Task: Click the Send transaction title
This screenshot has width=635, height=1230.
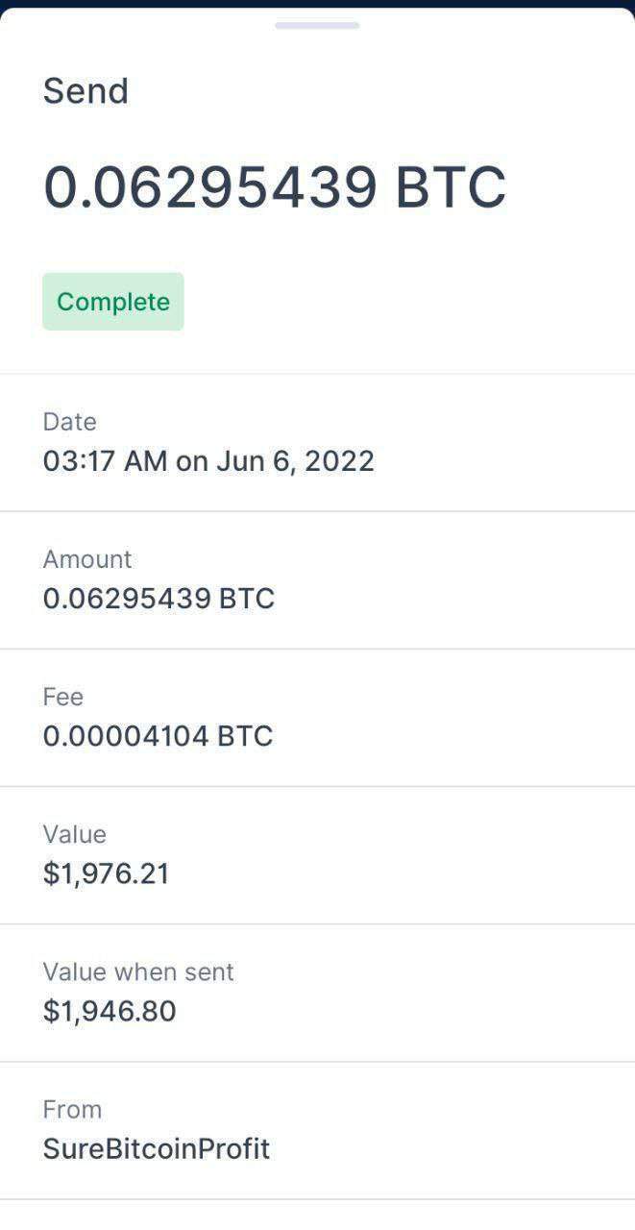Action: (85, 91)
